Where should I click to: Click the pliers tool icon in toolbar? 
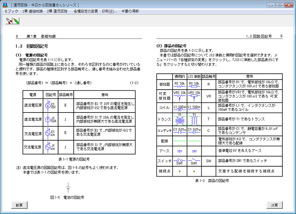coord(9,21)
